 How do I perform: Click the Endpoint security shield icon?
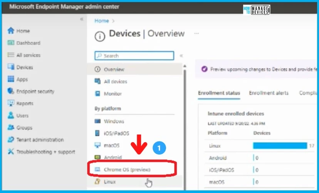11,91
